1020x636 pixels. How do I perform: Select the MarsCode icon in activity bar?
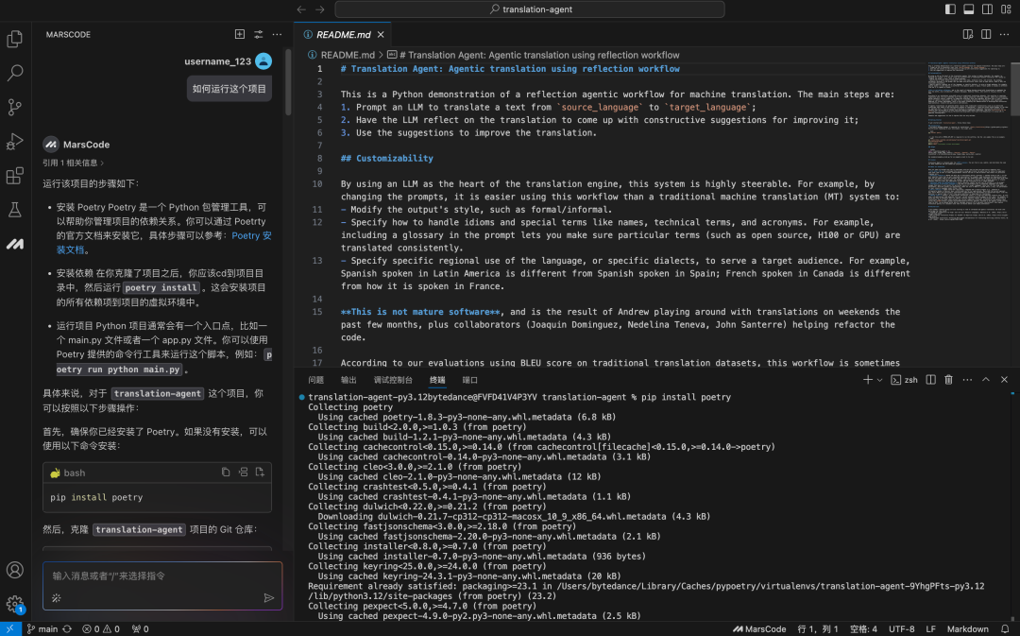[14, 244]
